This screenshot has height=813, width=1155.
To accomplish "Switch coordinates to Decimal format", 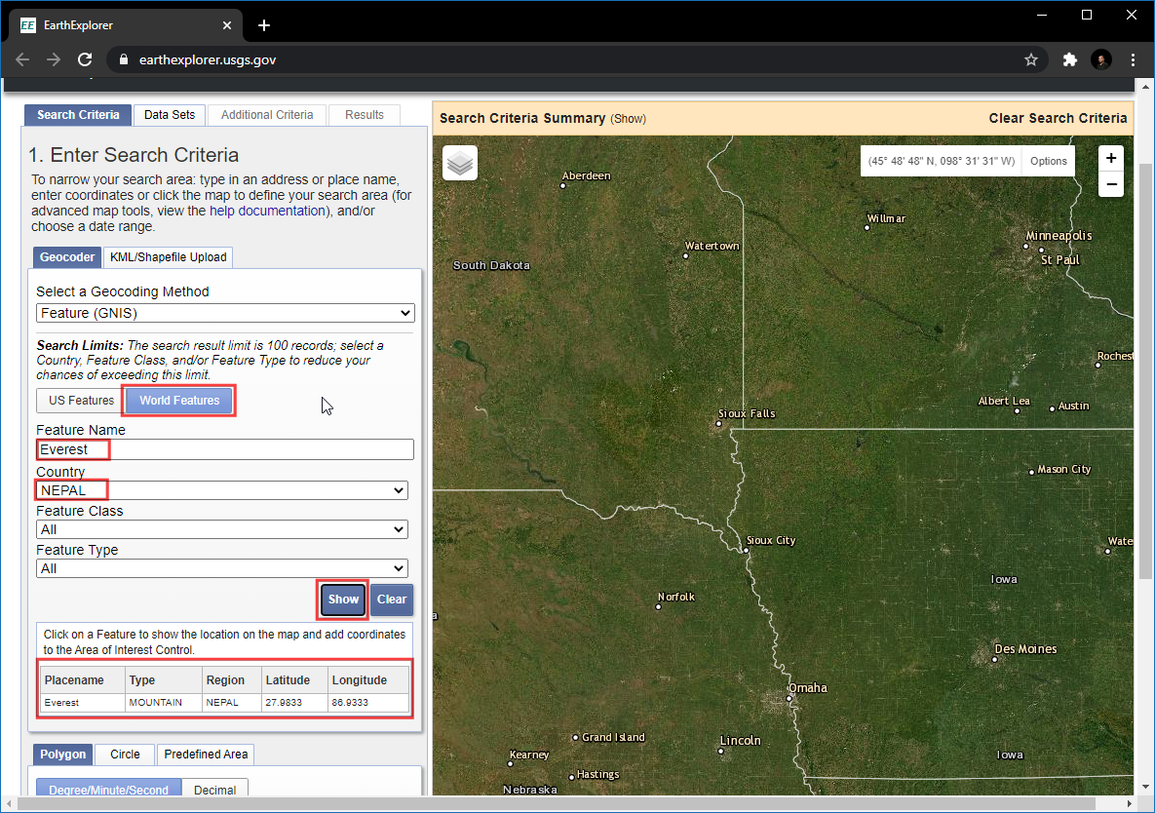I will click(214, 790).
